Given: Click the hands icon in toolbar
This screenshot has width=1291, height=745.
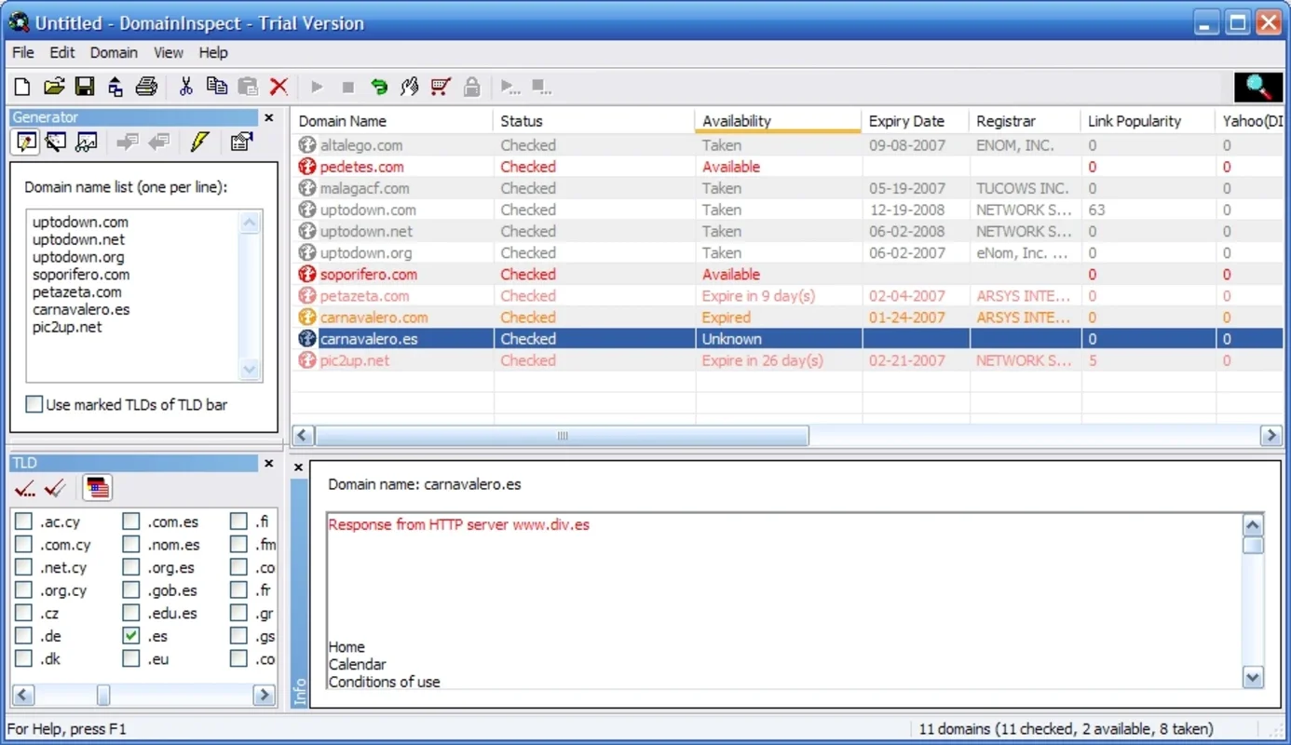Looking at the screenshot, I should (410, 88).
